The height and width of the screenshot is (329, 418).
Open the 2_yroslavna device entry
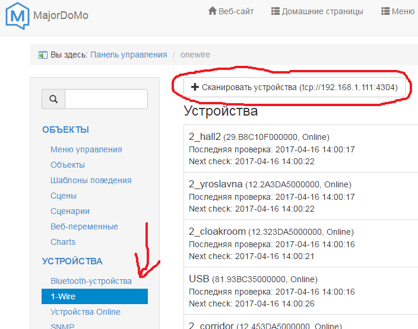(300, 196)
